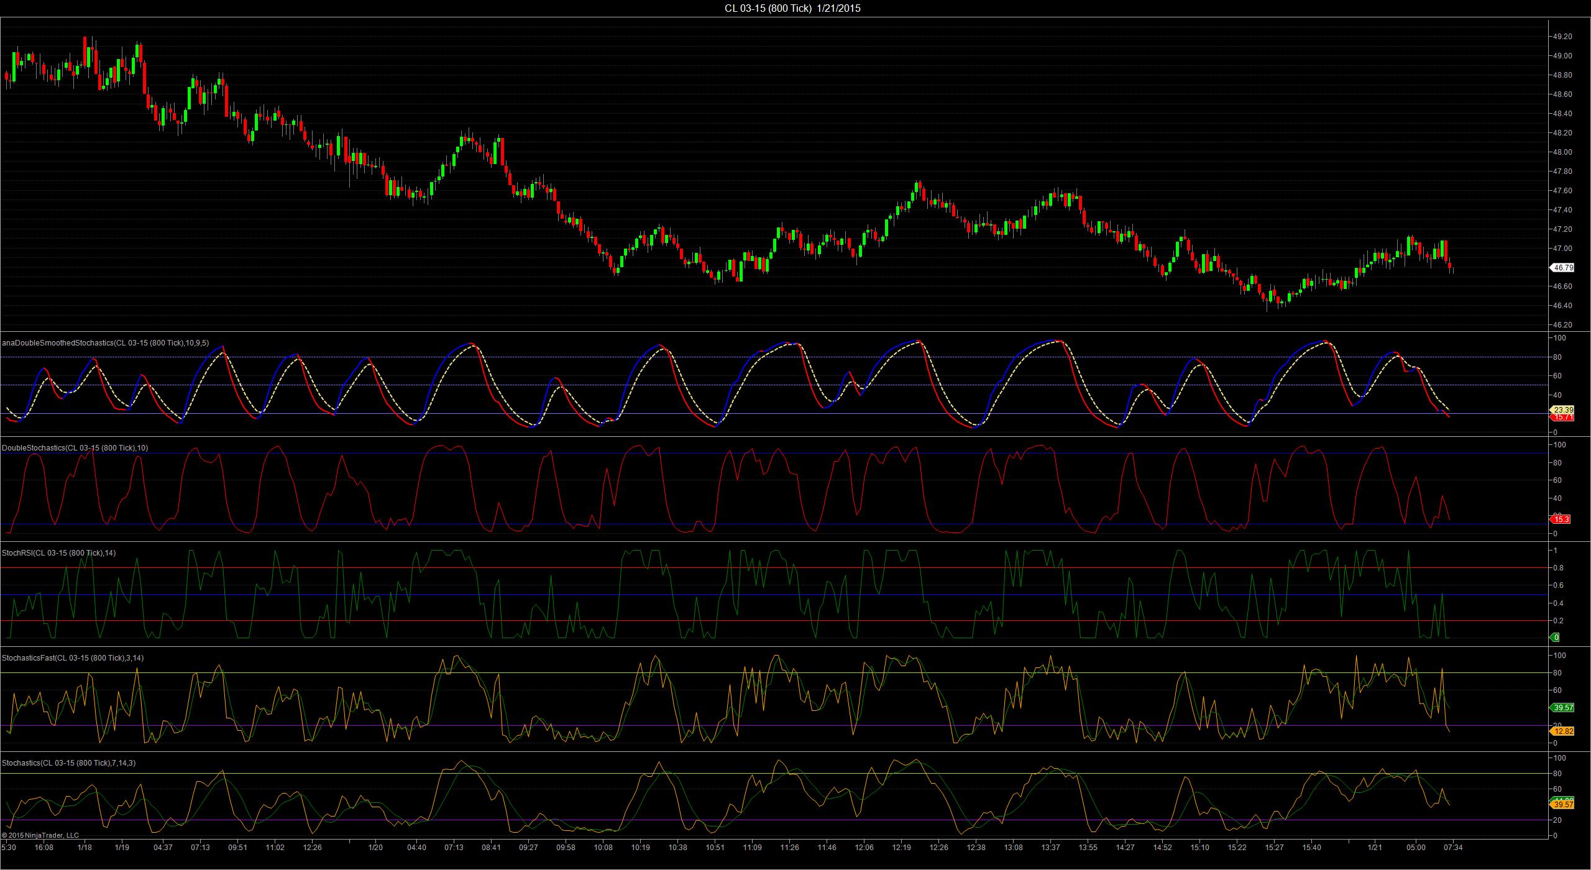The height and width of the screenshot is (870, 1591).
Task: Click the 11:02 time axis label
Action: (275, 847)
